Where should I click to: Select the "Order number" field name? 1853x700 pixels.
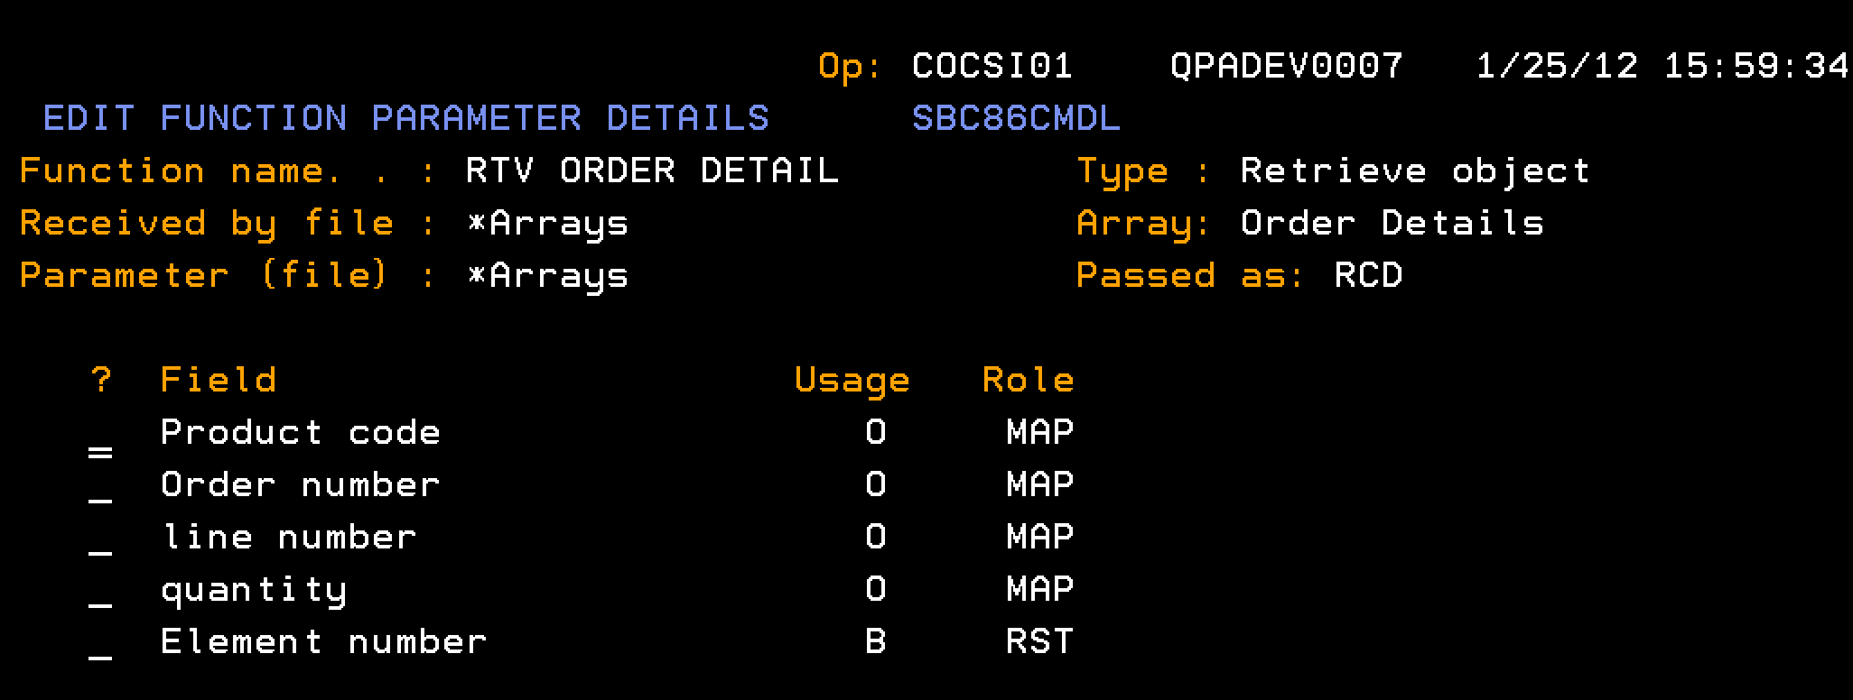pyautogui.click(x=301, y=485)
